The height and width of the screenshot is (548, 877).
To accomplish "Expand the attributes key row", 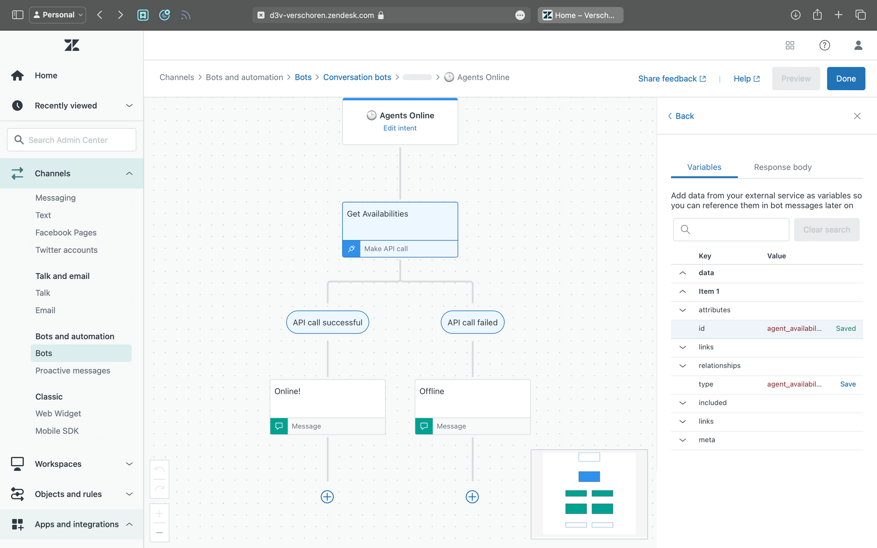I will click(x=683, y=310).
